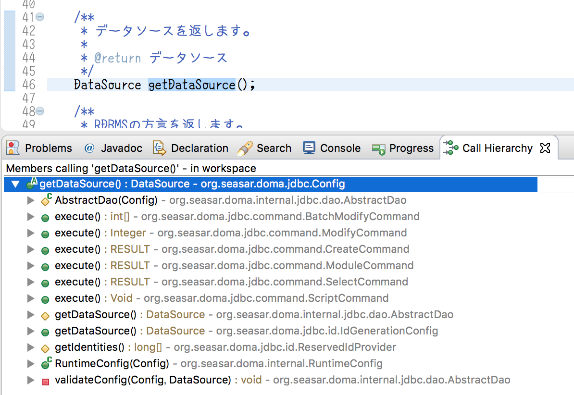This screenshot has width=574, height=395.
Task: Select the highlighted getDataSource text at line 46
Action: coord(192,85)
